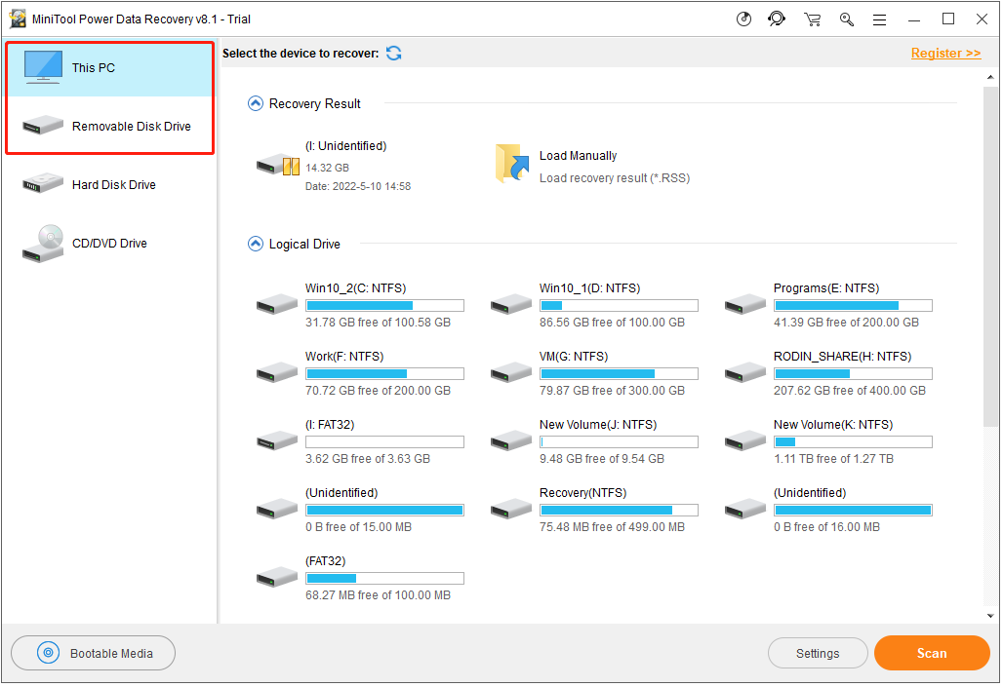Select the VM(G: NTFS) drive icon

click(x=511, y=372)
